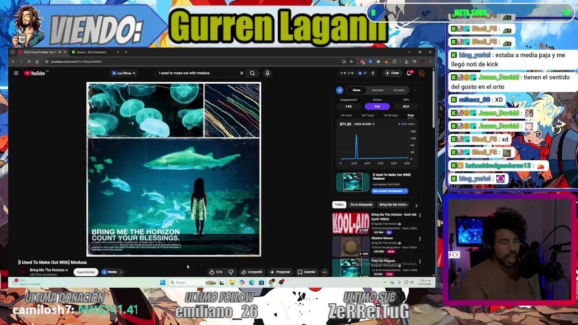The width and height of the screenshot is (578, 325).
Task: Mute audio on the YouTube browser tab
Action: pyautogui.click(x=59, y=52)
